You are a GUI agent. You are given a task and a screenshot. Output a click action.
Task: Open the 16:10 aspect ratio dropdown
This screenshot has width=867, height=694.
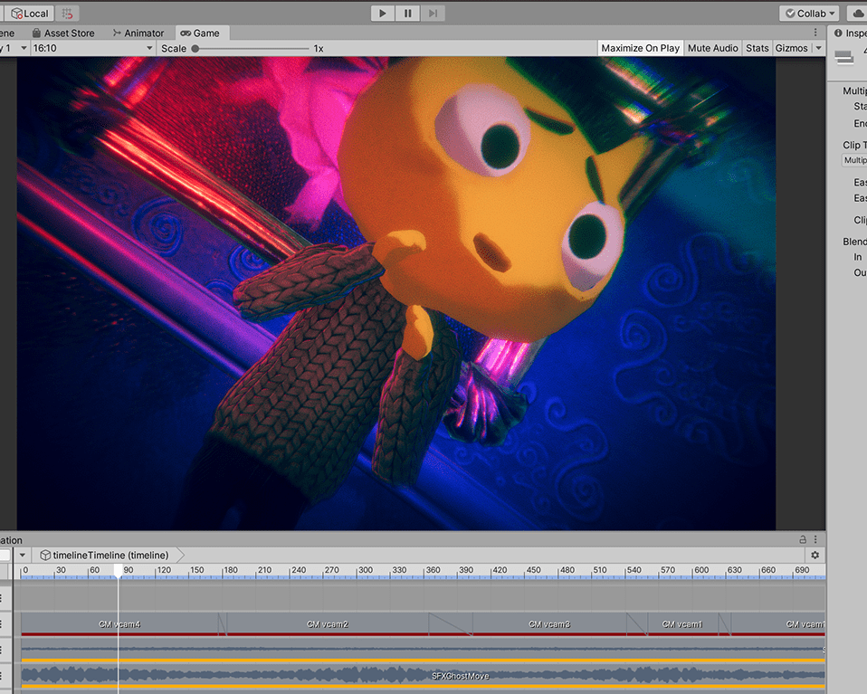(x=92, y=48)
